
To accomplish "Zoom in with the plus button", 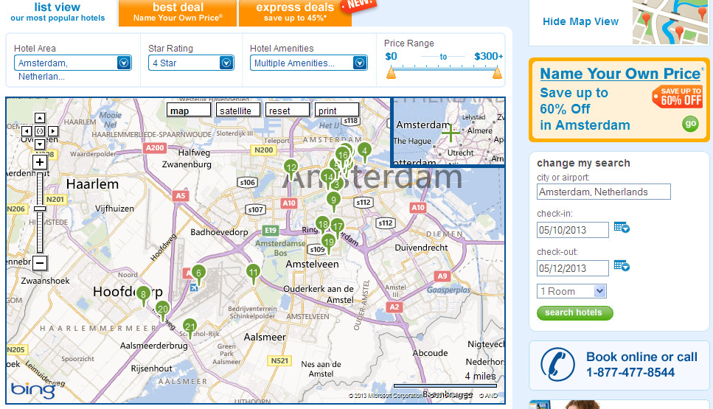I will [40, 162].
